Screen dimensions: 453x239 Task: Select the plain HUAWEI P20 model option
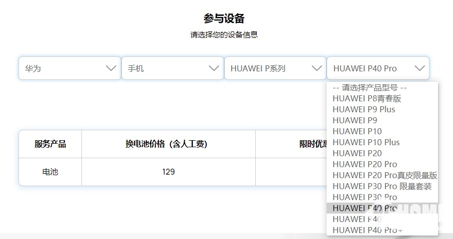click(x=357, y=153)
